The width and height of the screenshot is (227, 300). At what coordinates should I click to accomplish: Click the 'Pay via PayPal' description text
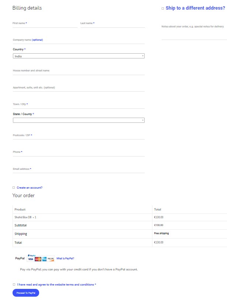click(79, 269)
